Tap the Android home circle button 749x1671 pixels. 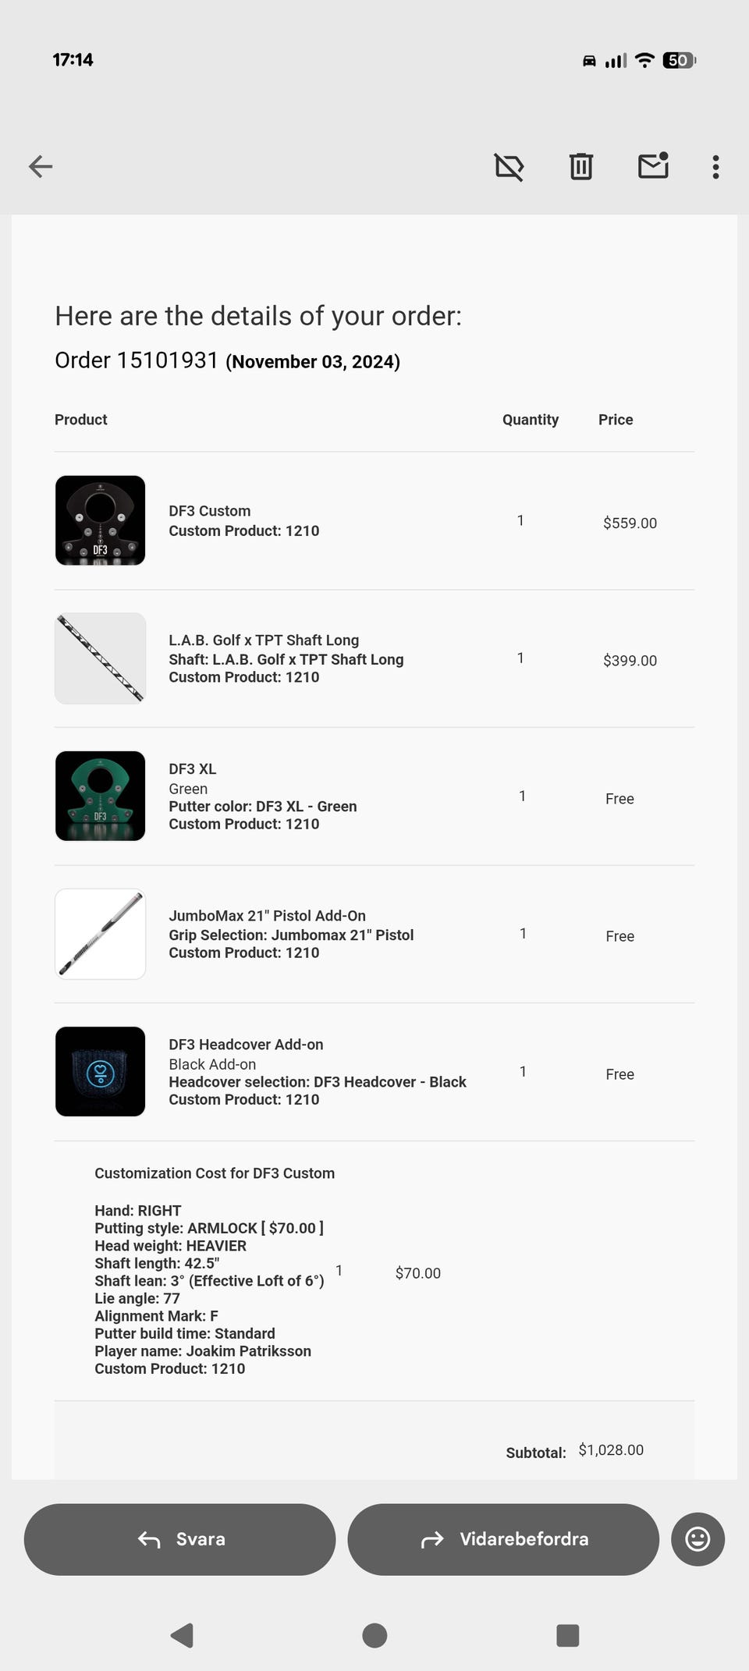click(374, 1635)
